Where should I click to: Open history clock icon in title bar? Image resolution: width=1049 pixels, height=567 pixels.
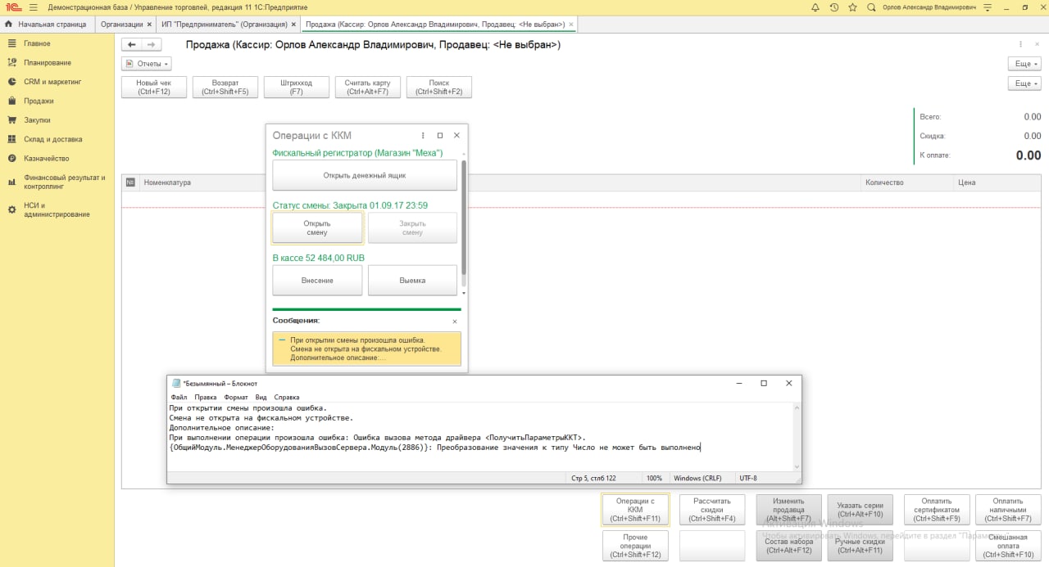coord(834,7)
